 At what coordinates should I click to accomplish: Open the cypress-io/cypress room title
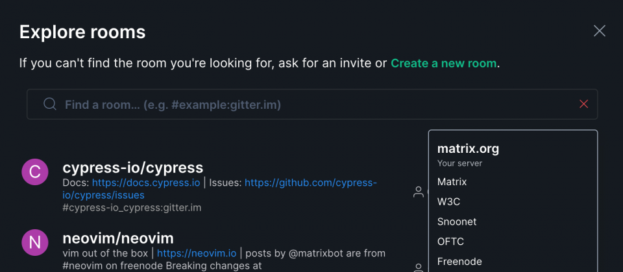click(x=133, y=168)
